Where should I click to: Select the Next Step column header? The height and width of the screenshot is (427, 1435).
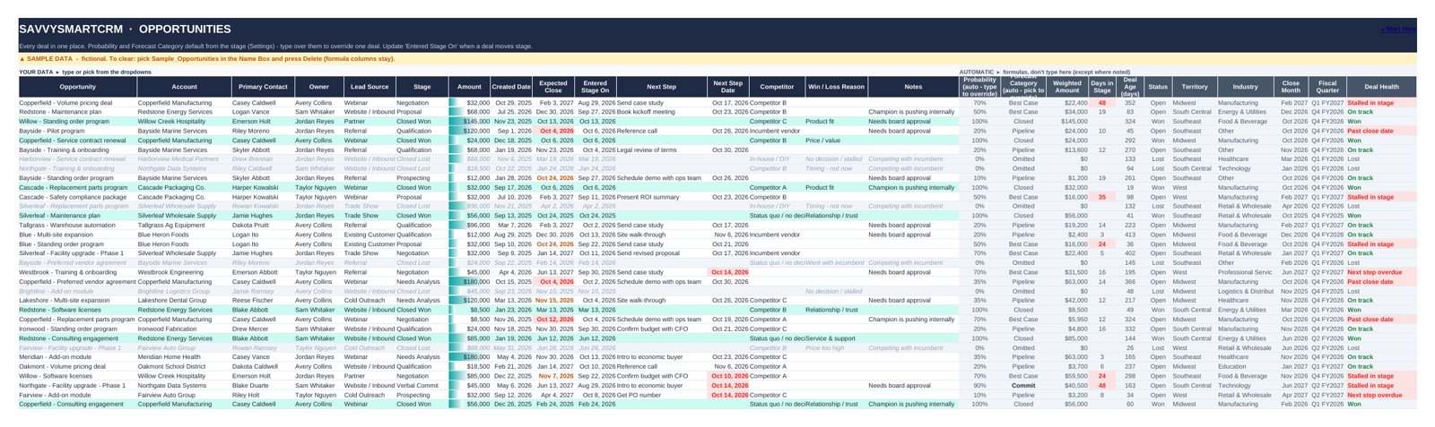(662, 87)
